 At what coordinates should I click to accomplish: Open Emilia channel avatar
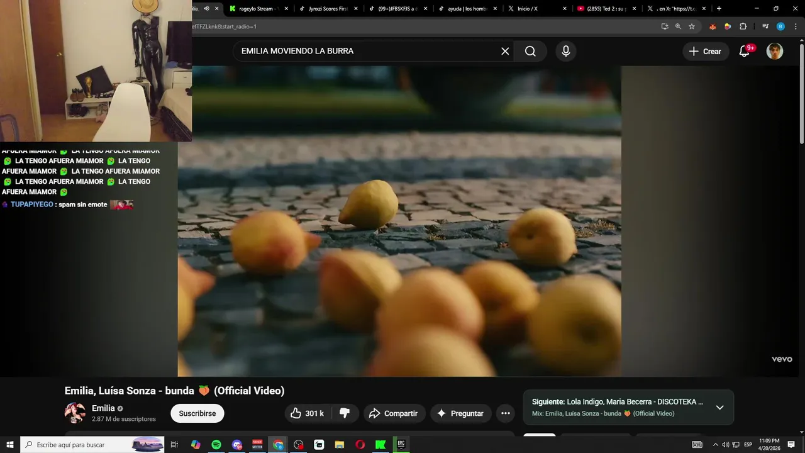[75, 413]
